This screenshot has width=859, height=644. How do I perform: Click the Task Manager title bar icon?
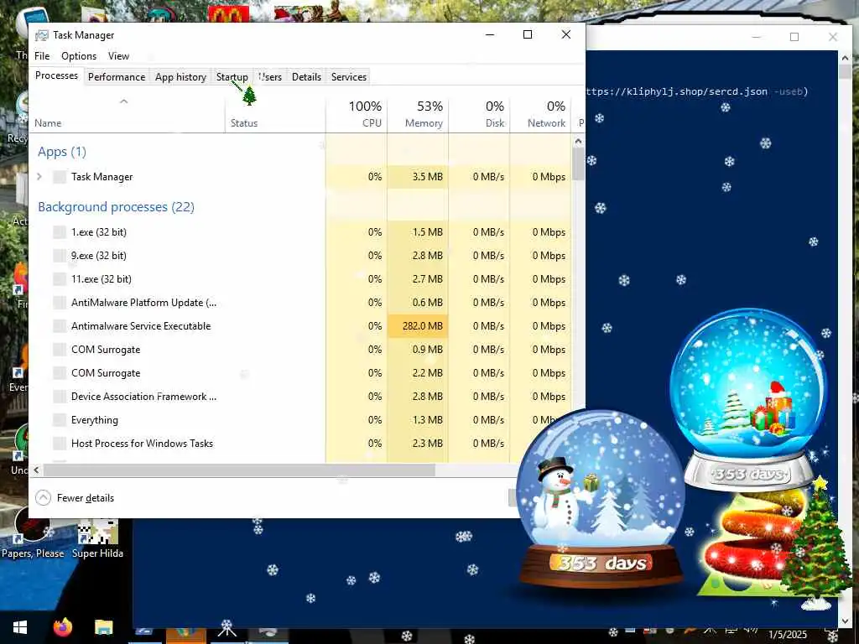[x=42, y=35]
